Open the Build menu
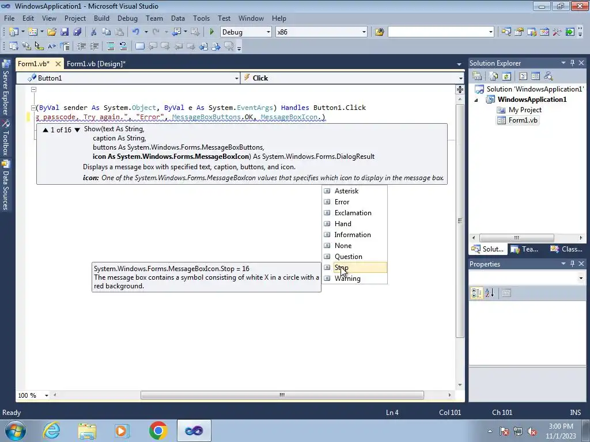The height and width of the screenshot is (442, 590). tap(101, 18)
